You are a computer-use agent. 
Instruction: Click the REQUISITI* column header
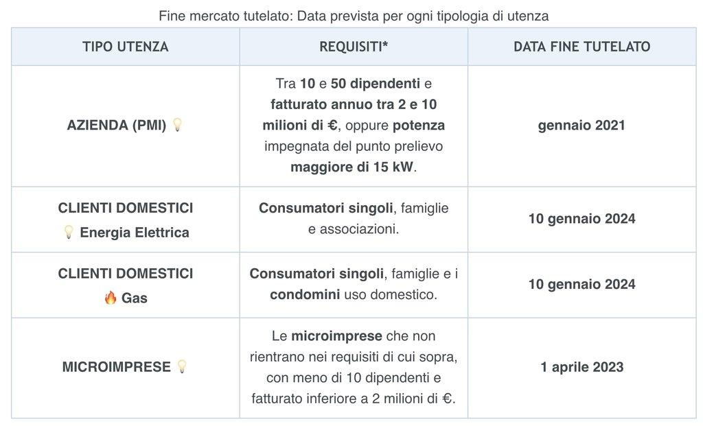point(354,47)
